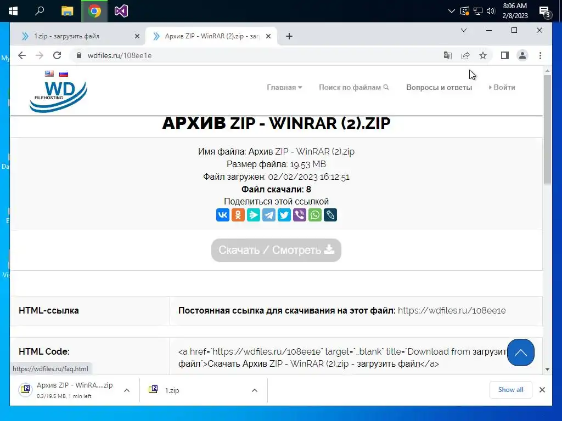The height and width of the screenshot is (421, 562).
Task: Share file via Twitter icon
Action: [x=284, y=215]
